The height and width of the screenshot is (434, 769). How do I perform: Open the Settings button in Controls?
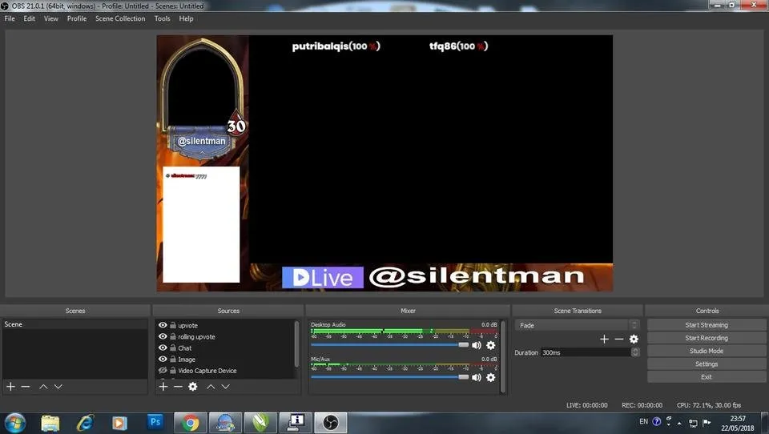coord(707,364)
